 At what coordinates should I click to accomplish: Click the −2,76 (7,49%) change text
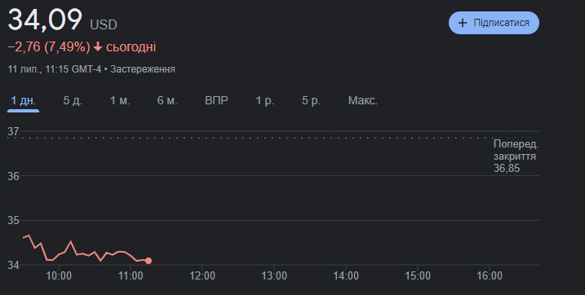pos(49,47)
